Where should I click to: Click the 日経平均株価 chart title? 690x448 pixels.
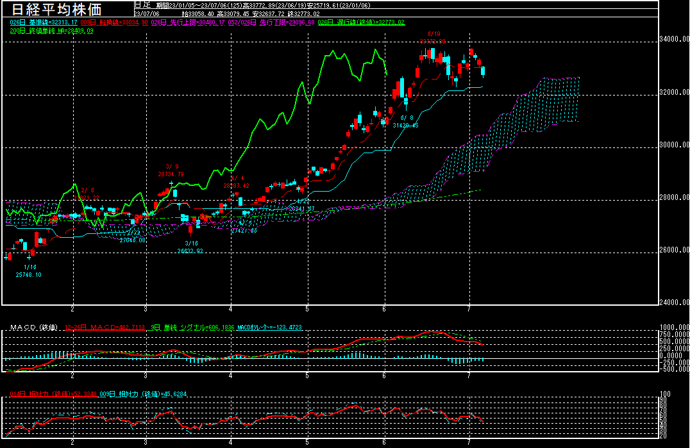(x=56, y=9)
